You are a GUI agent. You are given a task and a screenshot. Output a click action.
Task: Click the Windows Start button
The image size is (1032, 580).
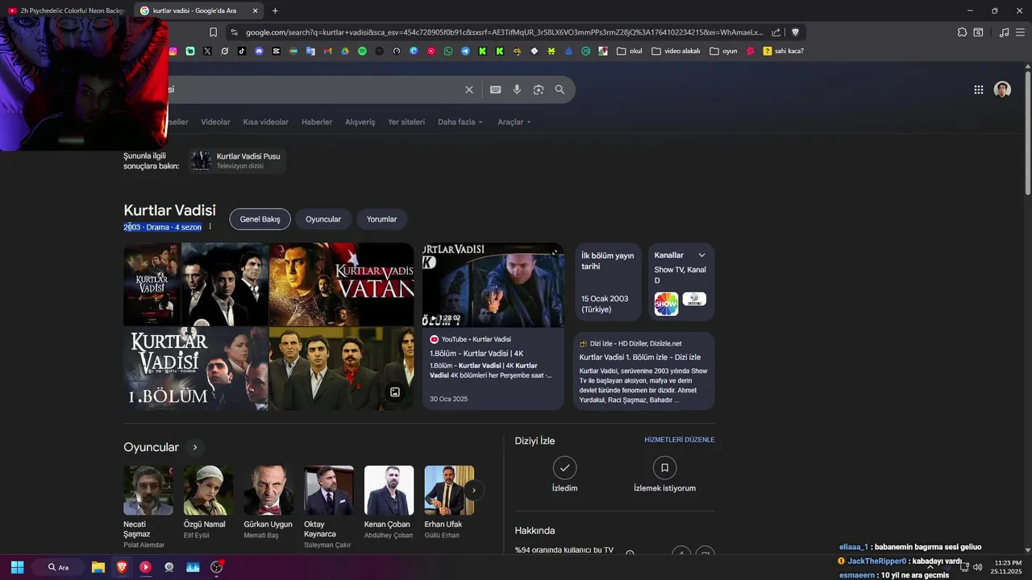[17, 567]
